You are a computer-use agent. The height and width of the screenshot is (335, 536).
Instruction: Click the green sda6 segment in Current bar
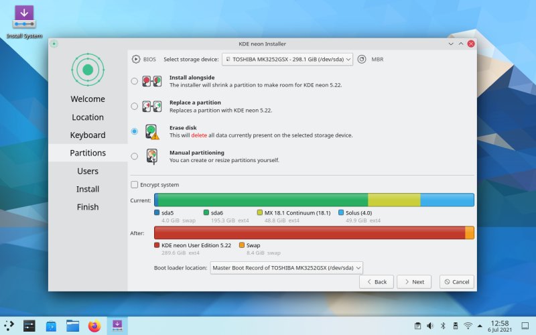pyautogui.click(x=263, y=200)
